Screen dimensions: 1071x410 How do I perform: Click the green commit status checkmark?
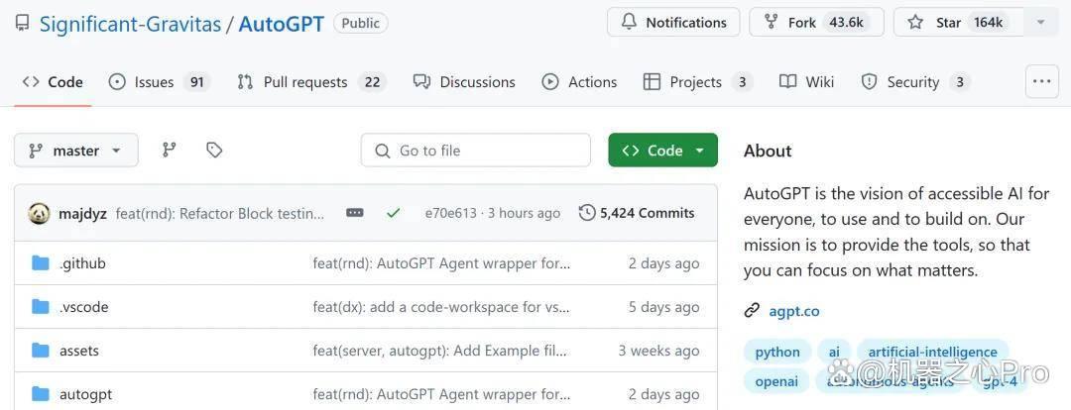click(393, 213)
